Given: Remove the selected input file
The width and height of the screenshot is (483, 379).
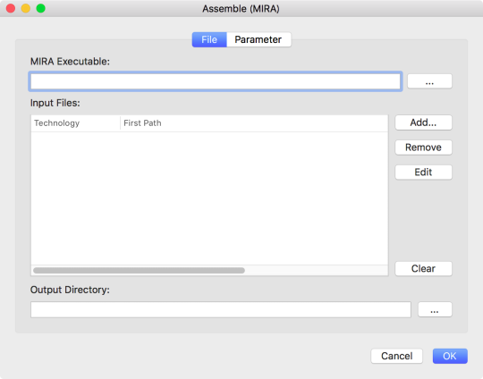Looking at the screenshot, I should coord(423,147).
